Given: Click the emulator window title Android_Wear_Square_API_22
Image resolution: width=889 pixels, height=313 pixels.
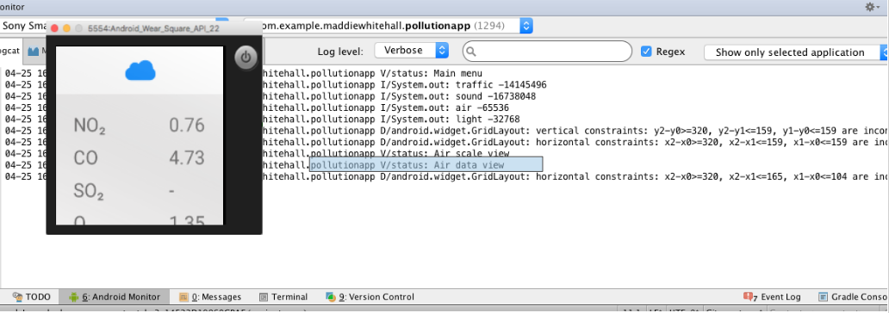Looking at the screenshot, I should tap(153, 28).
